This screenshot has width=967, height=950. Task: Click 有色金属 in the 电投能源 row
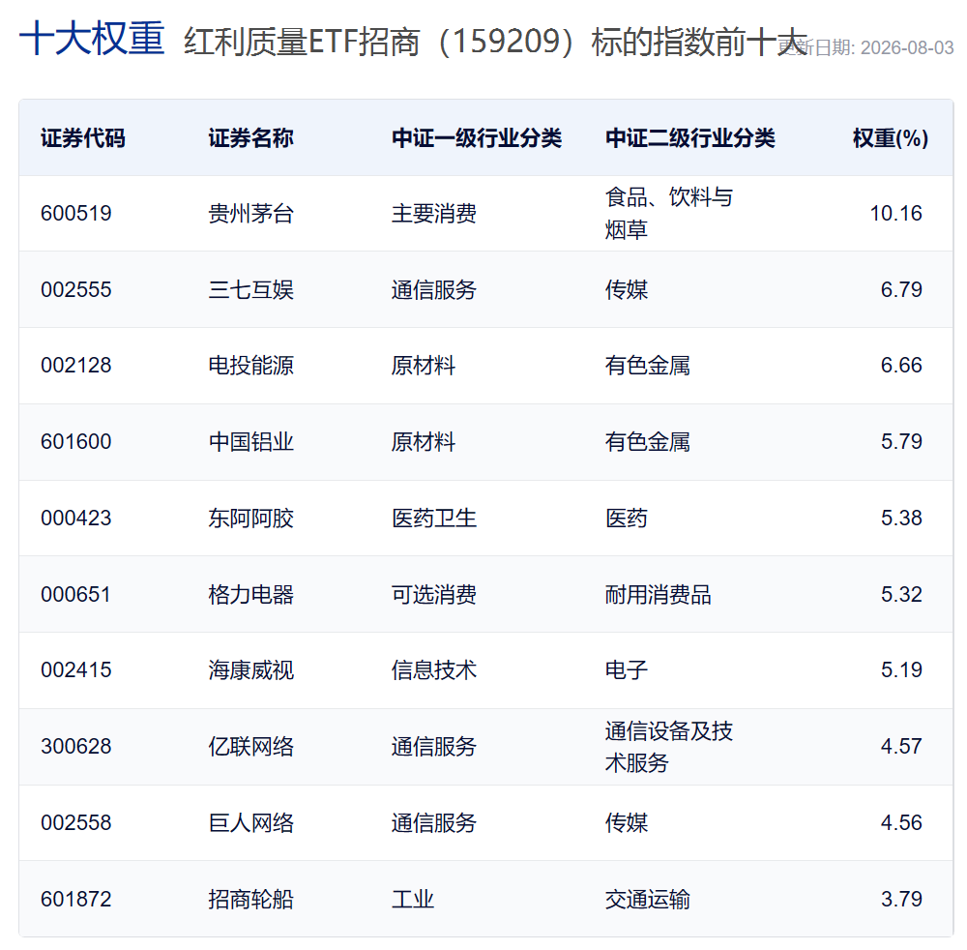point(648,365)
